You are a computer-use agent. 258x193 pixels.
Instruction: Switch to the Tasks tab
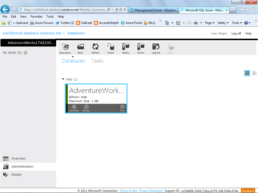[98, 61]
